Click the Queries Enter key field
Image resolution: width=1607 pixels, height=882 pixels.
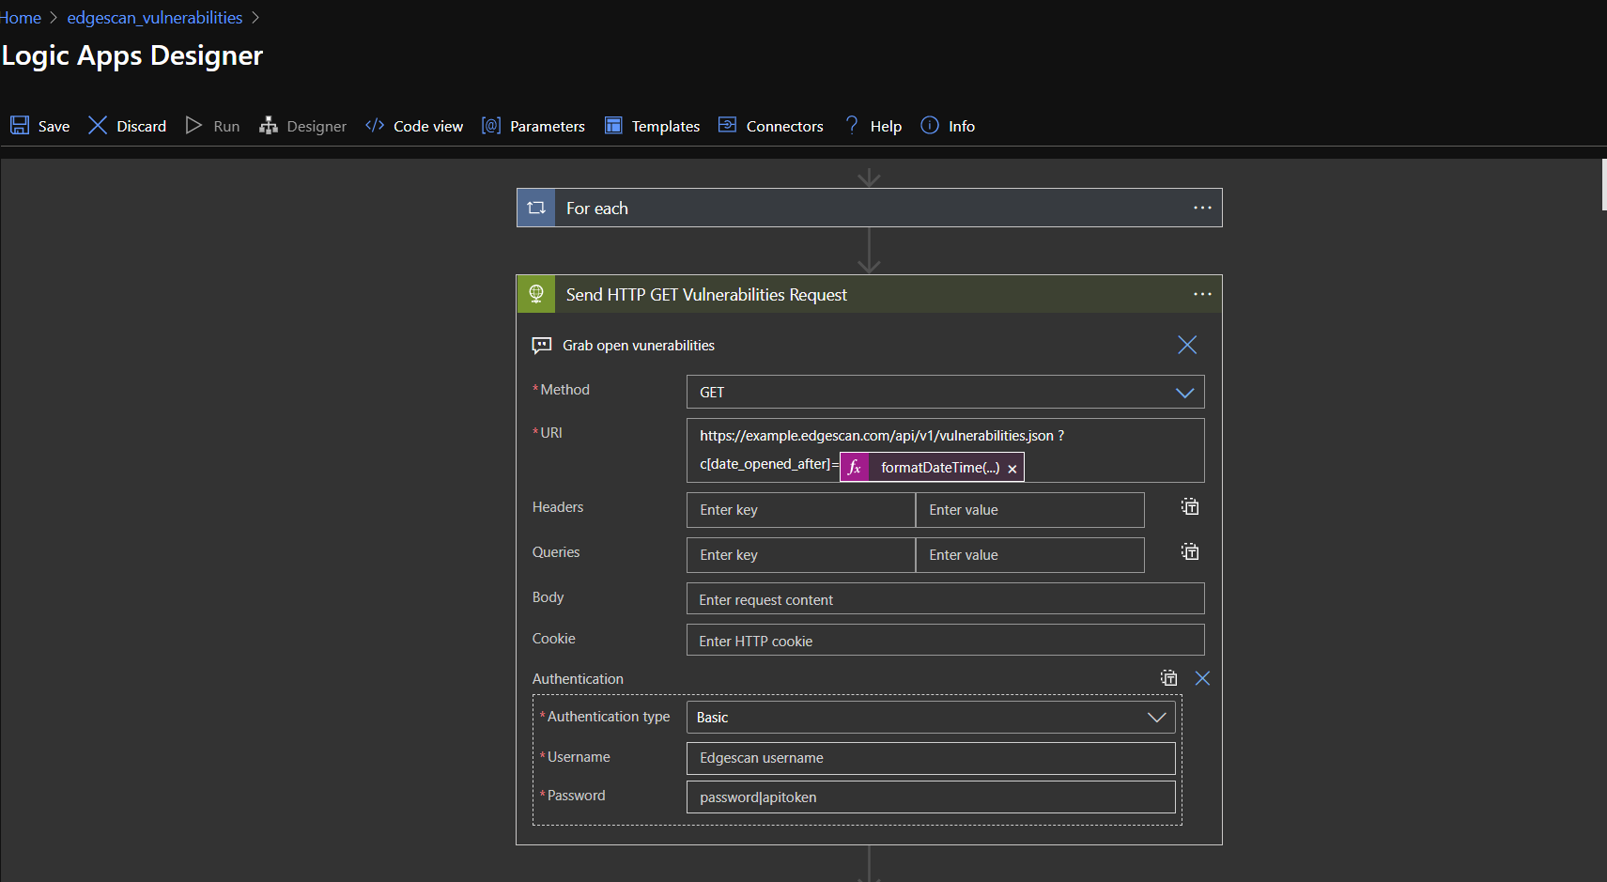(x=801, y=554)
